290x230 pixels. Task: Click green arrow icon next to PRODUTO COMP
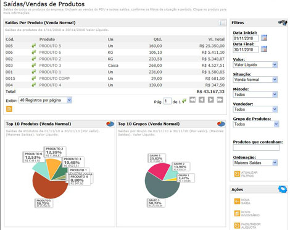pyautogui.click(x=34, y=79)
